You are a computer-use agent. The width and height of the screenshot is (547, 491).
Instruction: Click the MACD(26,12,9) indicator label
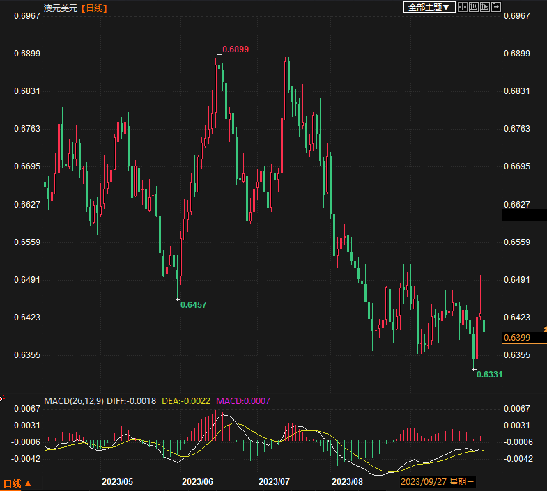pos(74,401)
